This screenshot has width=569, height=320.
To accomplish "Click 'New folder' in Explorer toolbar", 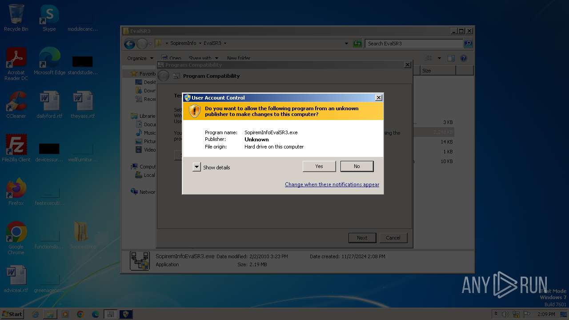I will (x=239, y=58).
